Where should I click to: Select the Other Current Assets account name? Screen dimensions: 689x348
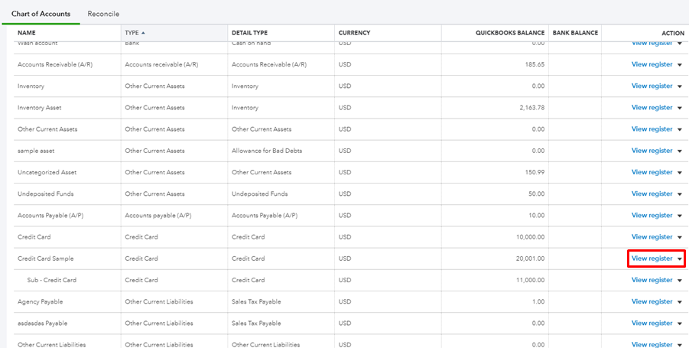coord(47,129)
